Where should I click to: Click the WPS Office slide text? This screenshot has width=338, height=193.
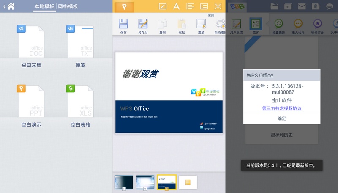point(134,109)
